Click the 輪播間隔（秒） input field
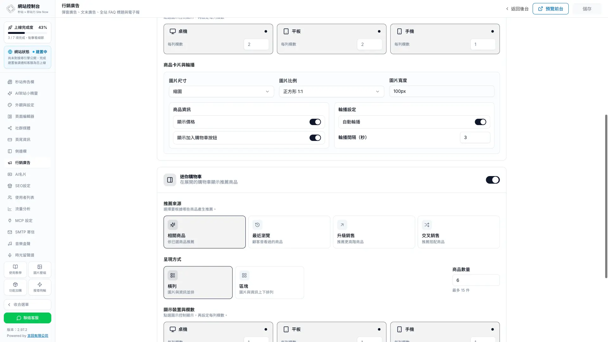This screenshot has height=342, width=608. pyautogui.click(x=475, y=137)
